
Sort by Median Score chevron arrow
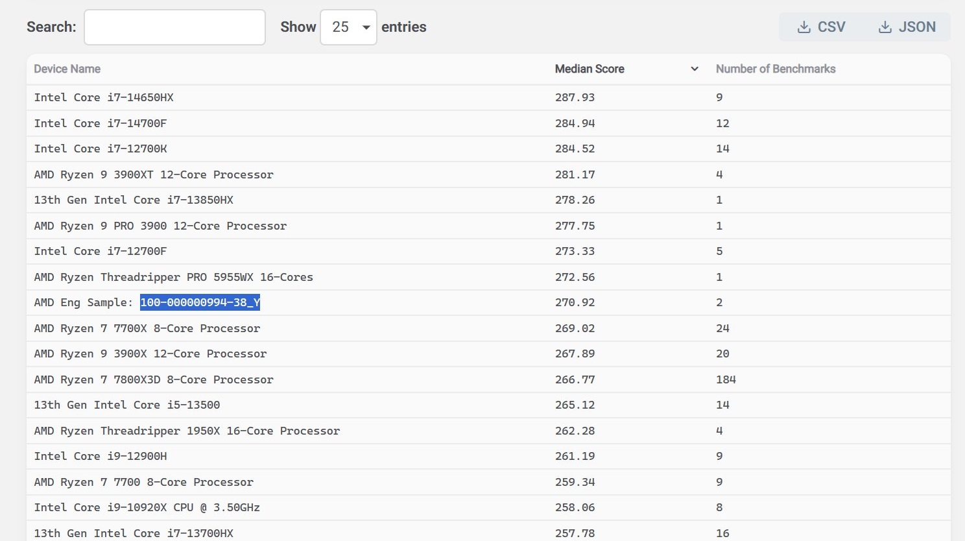click(694, 69)
